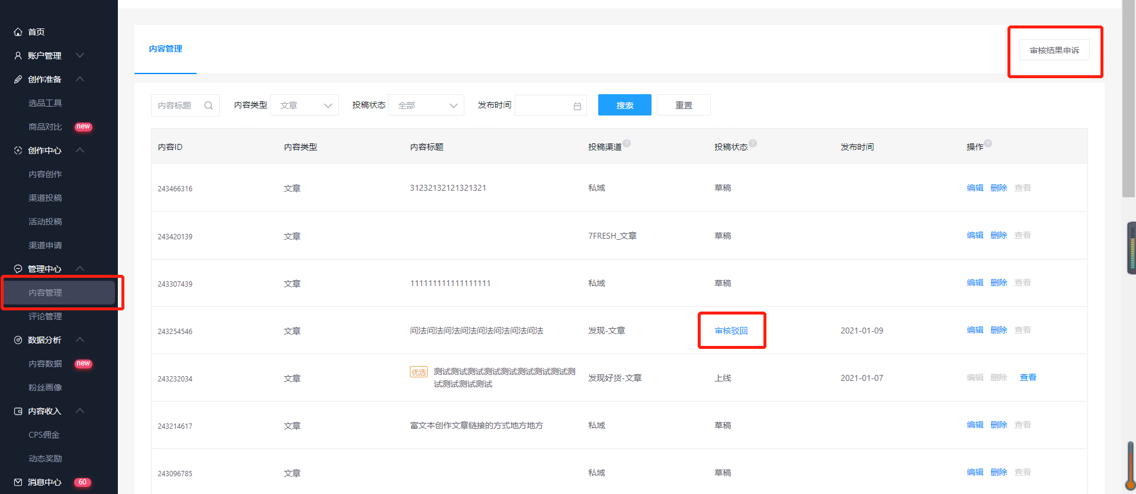The height and width of the screenshot is (494, 1136).
Task: Click the compass icon beside 创作中心
Action: (x=18, y=150)
